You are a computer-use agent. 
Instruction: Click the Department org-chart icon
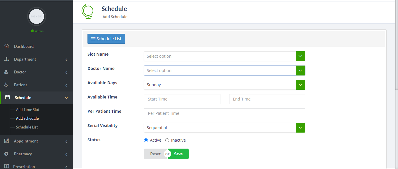6,59
